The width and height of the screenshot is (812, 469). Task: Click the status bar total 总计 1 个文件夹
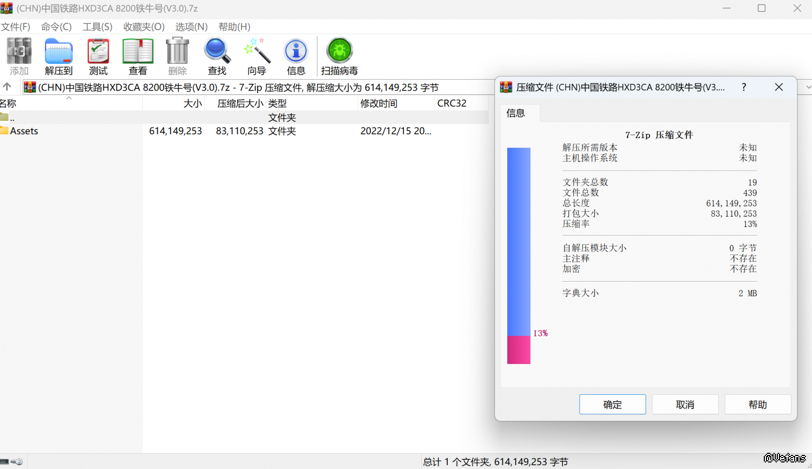click(495, 461)
